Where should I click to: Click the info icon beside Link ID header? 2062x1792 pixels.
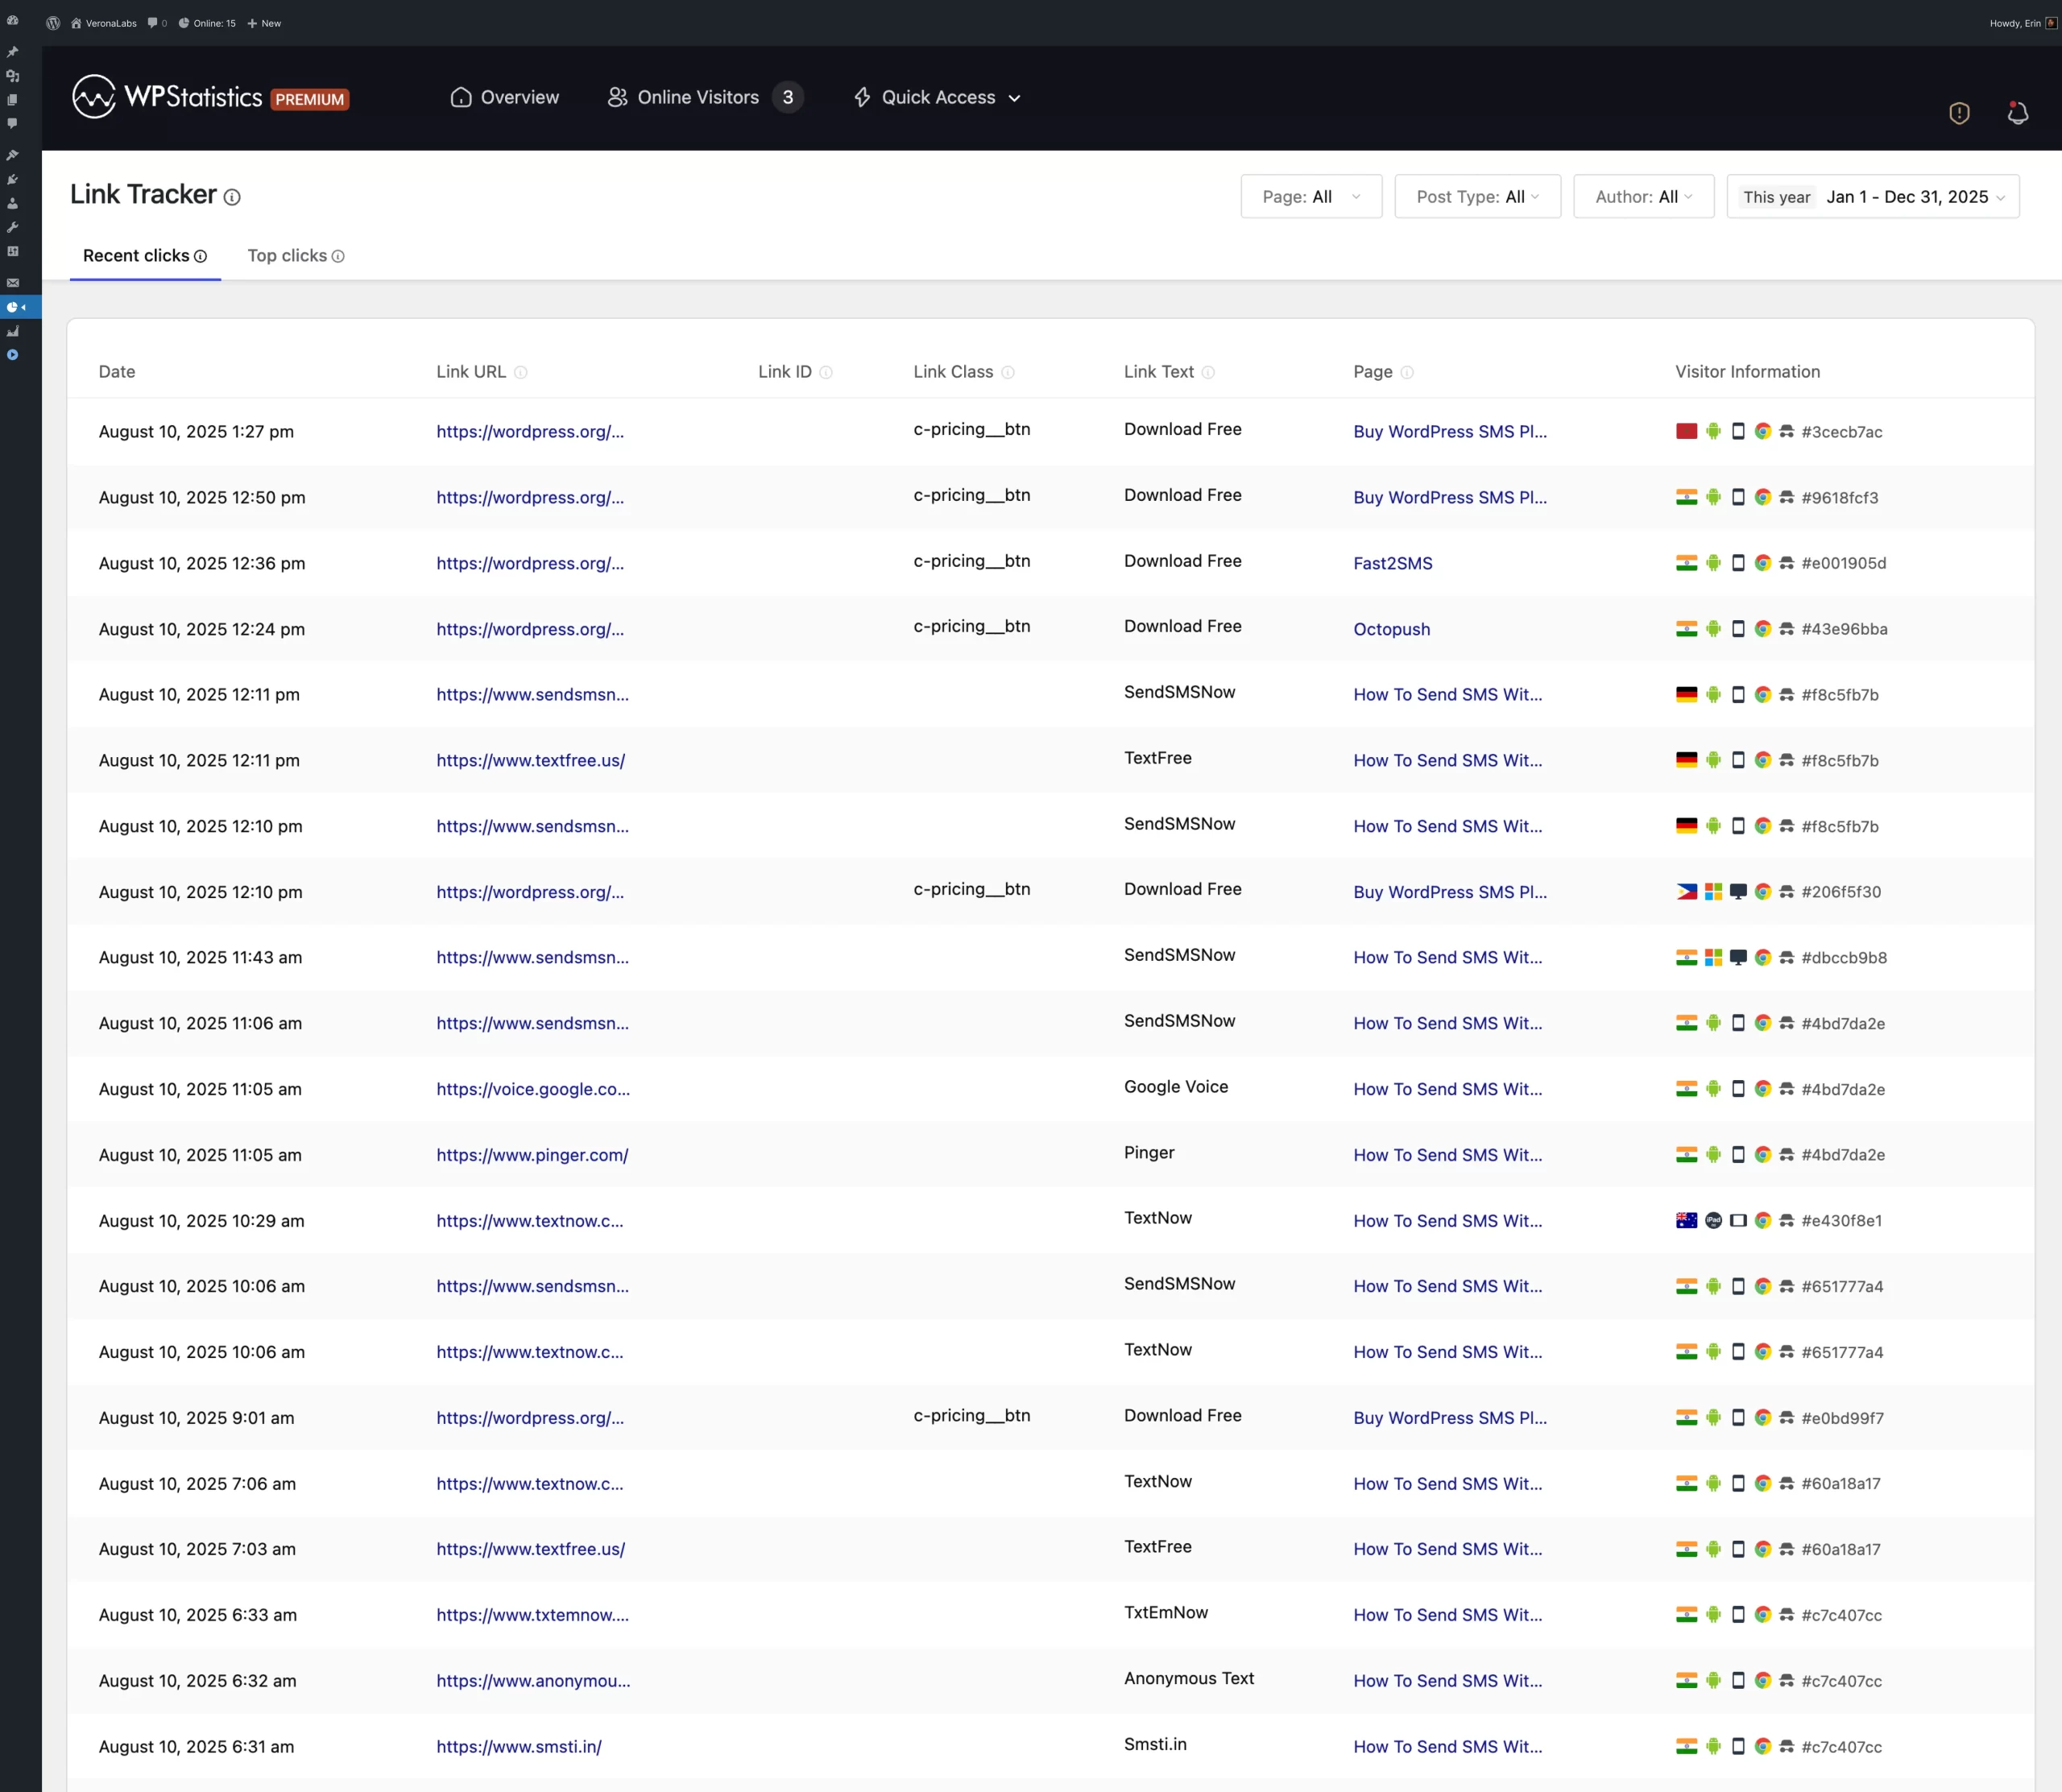[826, 372]
